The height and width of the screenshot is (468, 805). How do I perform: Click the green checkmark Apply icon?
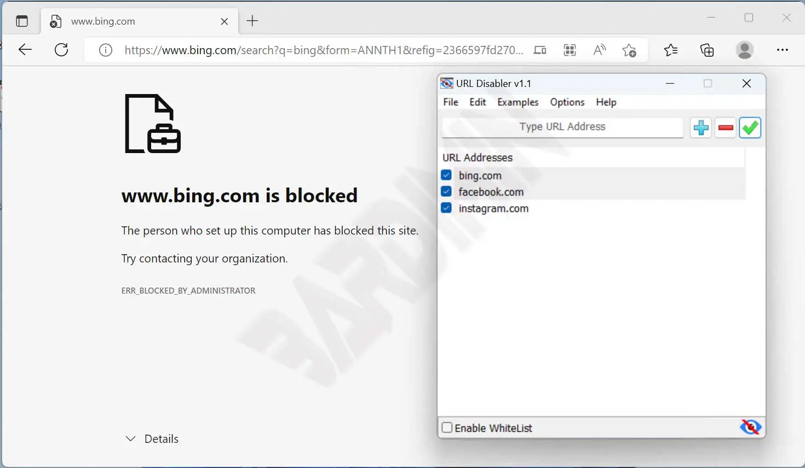coord(750,128)
